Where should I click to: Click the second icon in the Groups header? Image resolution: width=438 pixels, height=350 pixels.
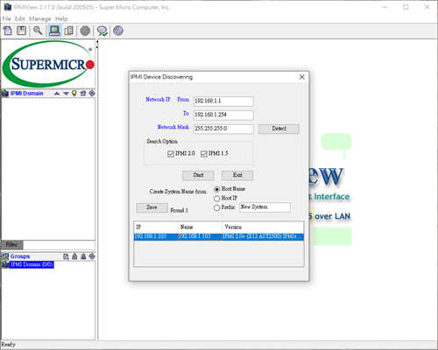pyautogui.click(x=74, y=256)
